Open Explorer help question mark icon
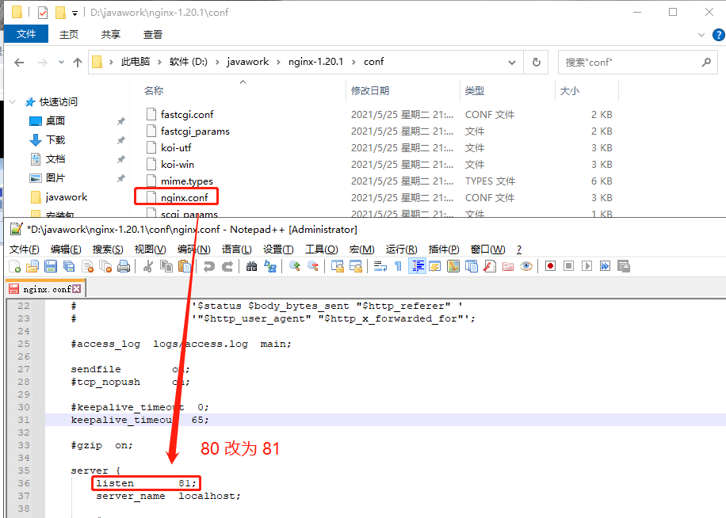Image resolution: width=726 pixels, height=518 pixels. [719, 35]
